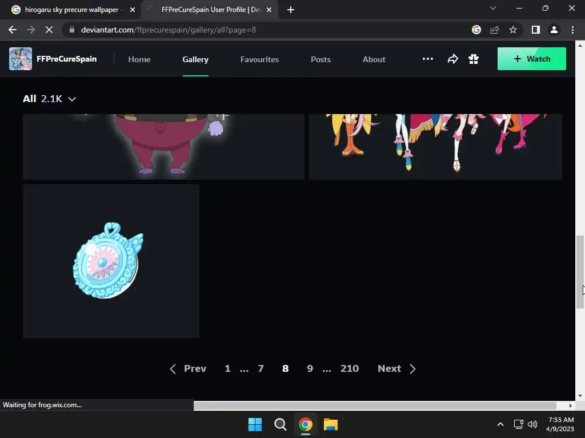The image size is (585, 438).
Task: Select the FFPreCureSpain User Profile tab
Action: point(210,10)
